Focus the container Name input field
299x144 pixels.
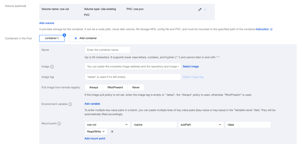(107, 50)
